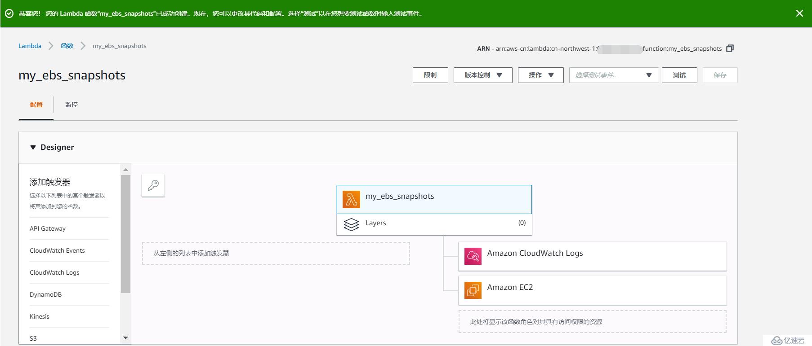Click the 限制 button

click(x=430, y=75)
